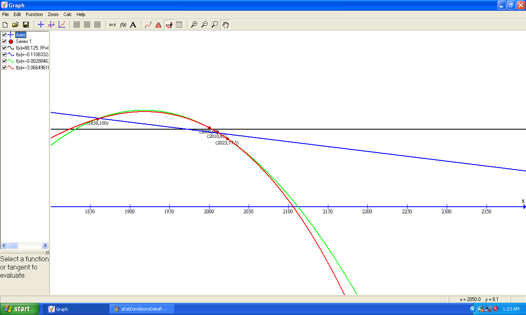526x315 pixels.
Task: Zoom out using magnifier minus icon
Action: tap(205, 25)
